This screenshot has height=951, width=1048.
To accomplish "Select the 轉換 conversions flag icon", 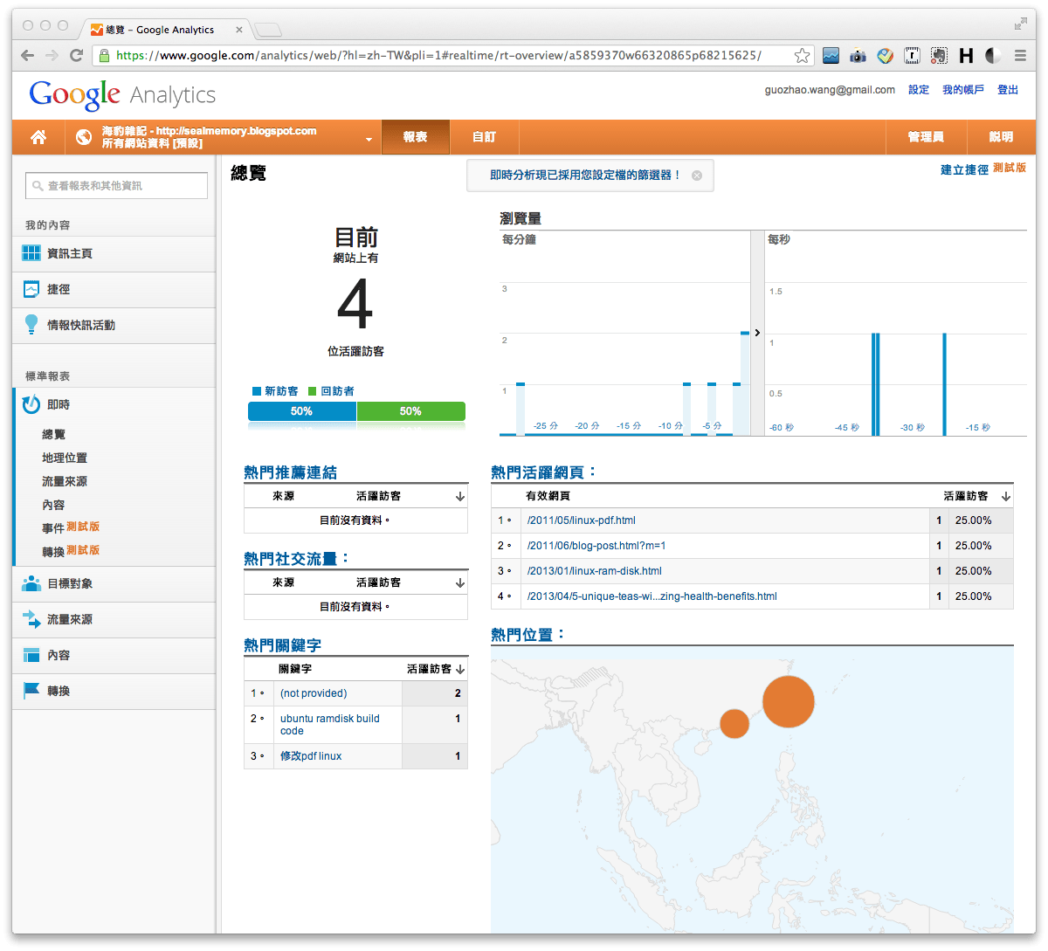I will (x=32, y=691).
